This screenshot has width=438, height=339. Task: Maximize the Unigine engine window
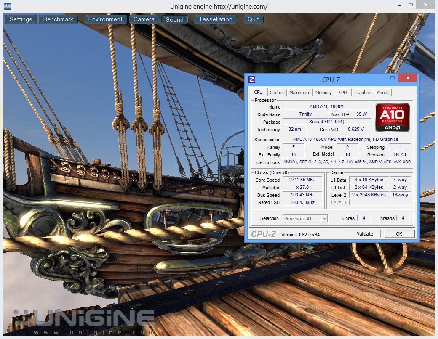coord(411,5)
